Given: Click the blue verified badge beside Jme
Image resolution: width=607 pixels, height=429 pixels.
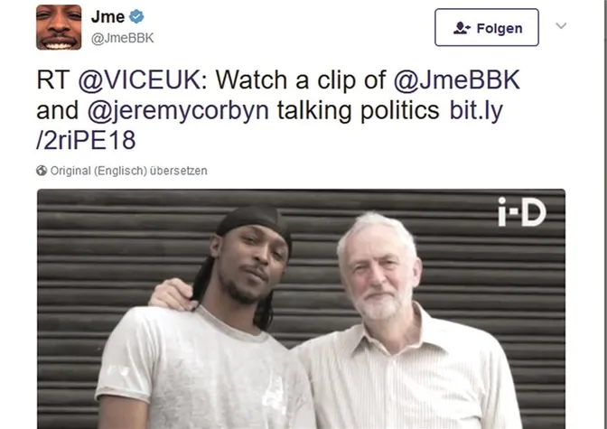Looking at the screenshot, I should click(136, 16).
